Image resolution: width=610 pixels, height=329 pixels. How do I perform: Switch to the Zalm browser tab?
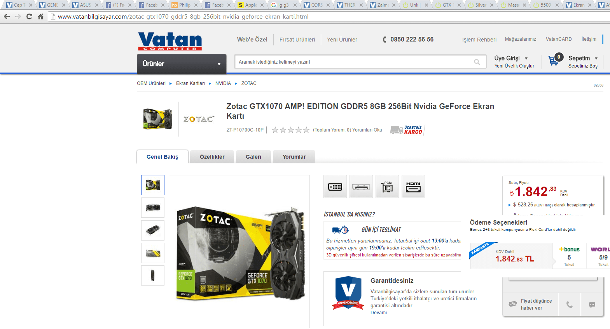point(383,5)
